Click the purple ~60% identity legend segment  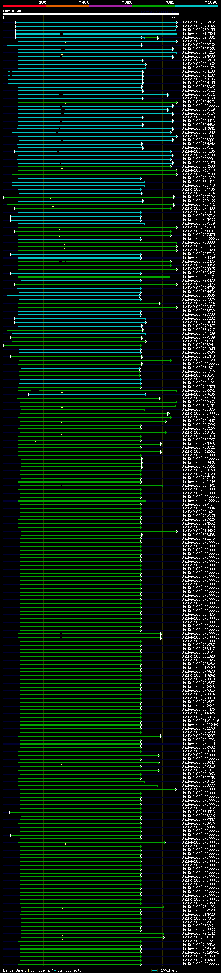coord(111,6)
